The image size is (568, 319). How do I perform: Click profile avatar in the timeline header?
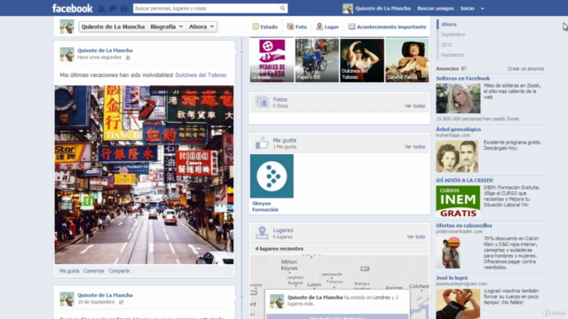coord(67,27)
